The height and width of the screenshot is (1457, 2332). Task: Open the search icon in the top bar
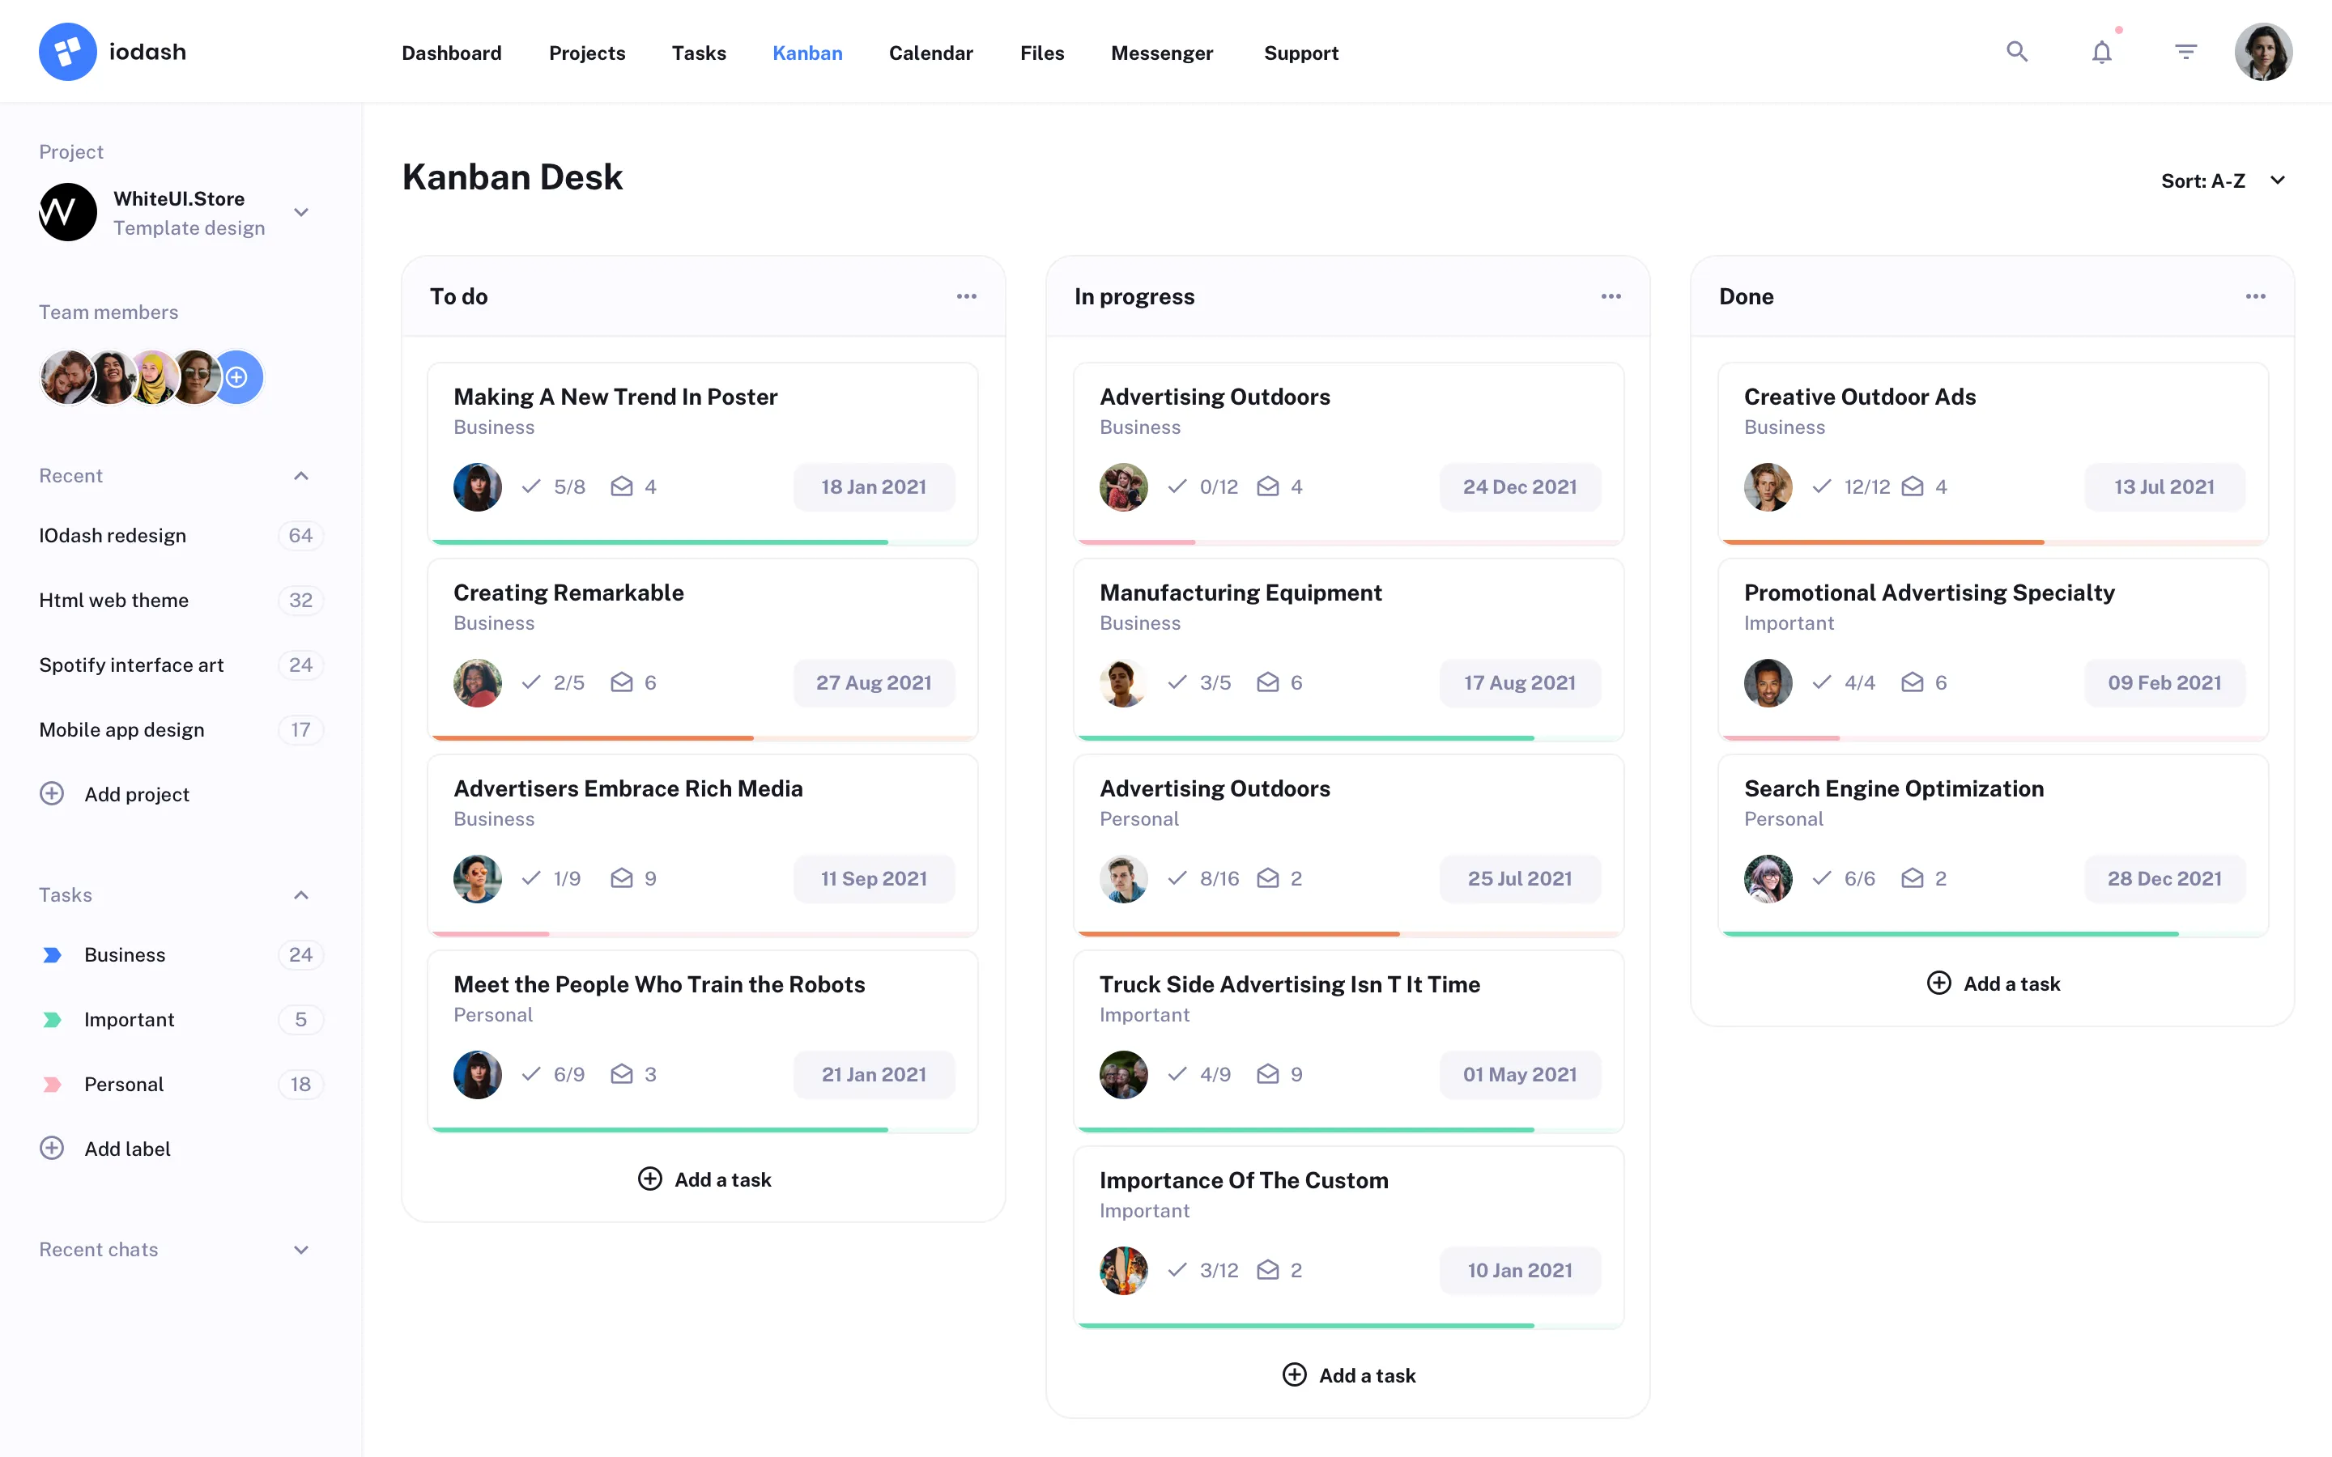coord(2016,51)
